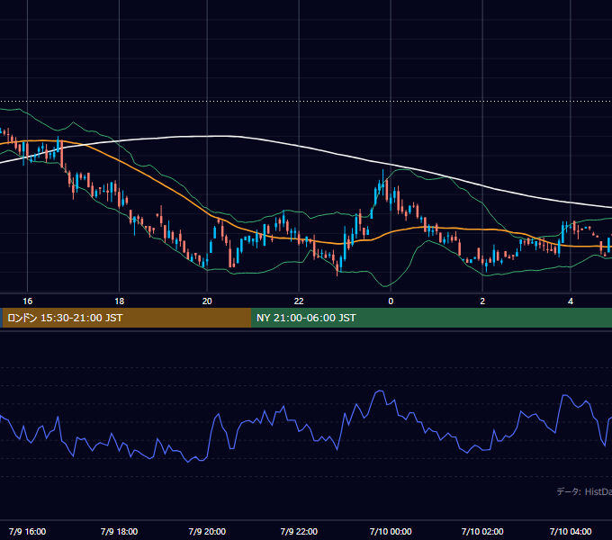This screenshot has width=612, height=540.
Task: Click the hour label 4 under the chart
Action: (x=571, y=301)
